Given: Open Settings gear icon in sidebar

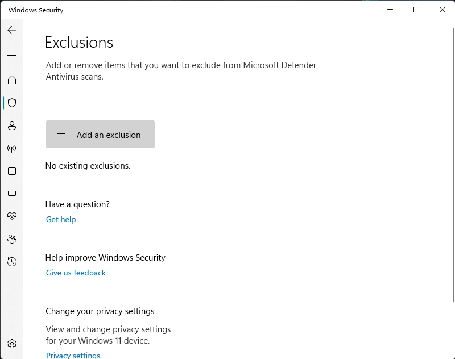Looking at the screenshot, I should tap(12, 344).
